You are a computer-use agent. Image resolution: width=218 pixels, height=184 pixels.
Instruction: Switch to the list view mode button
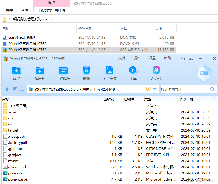coord(22,89)
